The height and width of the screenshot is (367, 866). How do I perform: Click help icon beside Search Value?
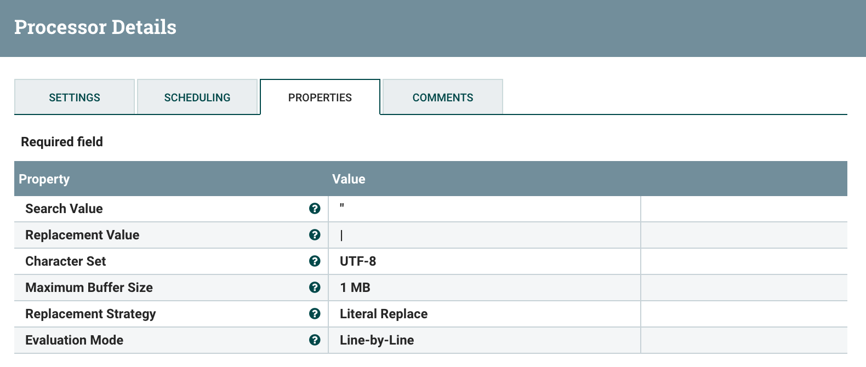(315, 208)
